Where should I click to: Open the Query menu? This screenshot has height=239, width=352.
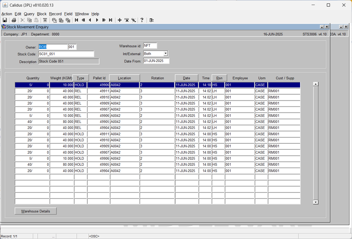tap(29, 14)
